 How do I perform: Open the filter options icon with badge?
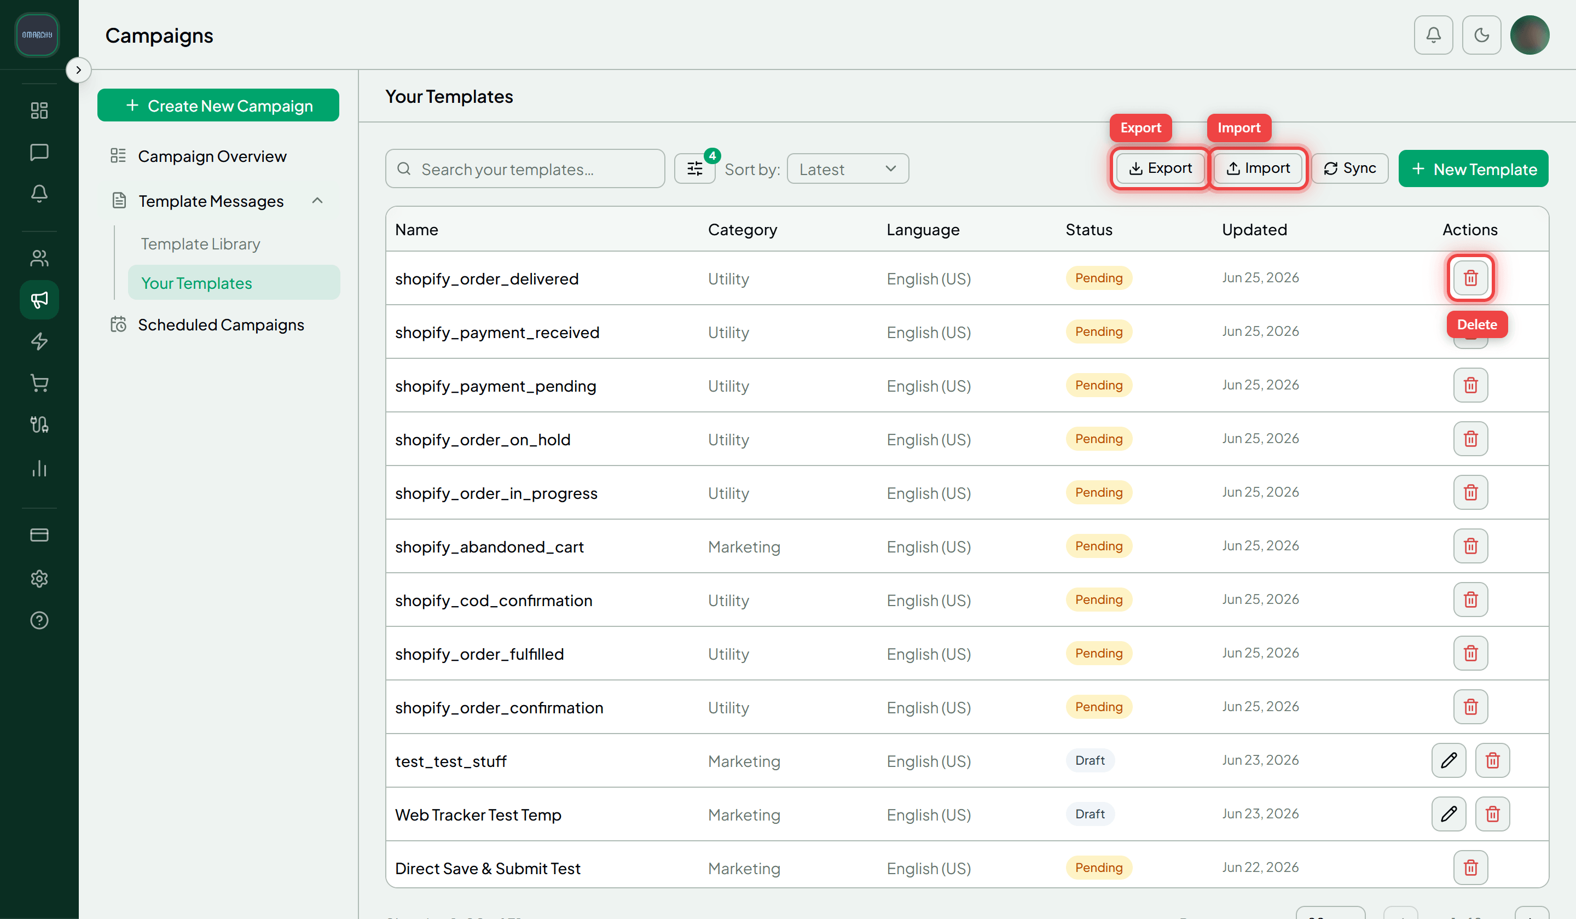(695, 169)
